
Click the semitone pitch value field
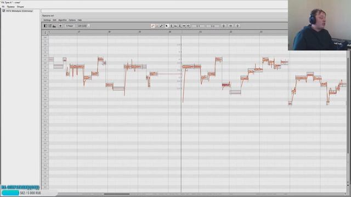tap(198, 26)
